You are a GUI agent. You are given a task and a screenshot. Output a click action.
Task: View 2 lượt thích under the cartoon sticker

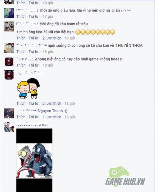click(x=52, y=103)
